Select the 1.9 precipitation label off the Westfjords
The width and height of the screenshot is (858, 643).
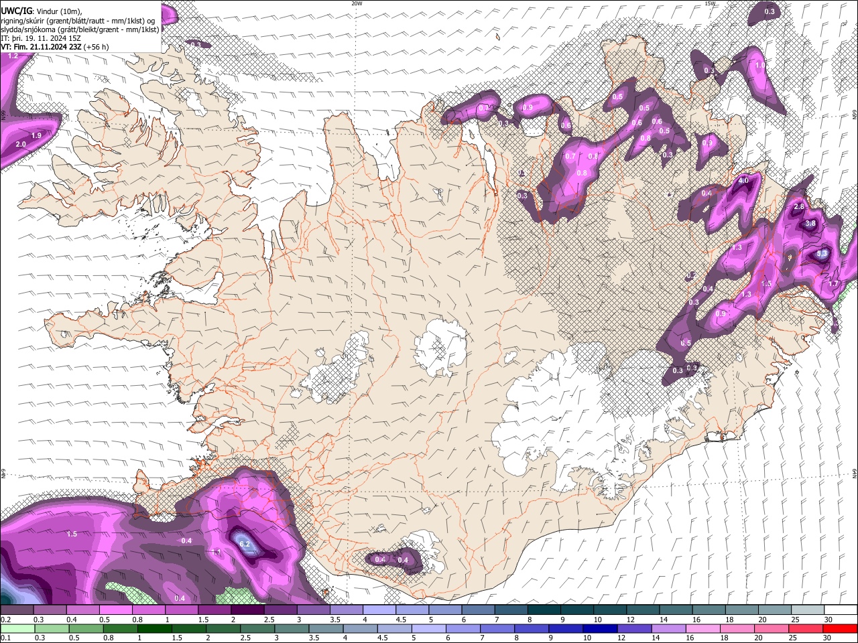point(36,135)
